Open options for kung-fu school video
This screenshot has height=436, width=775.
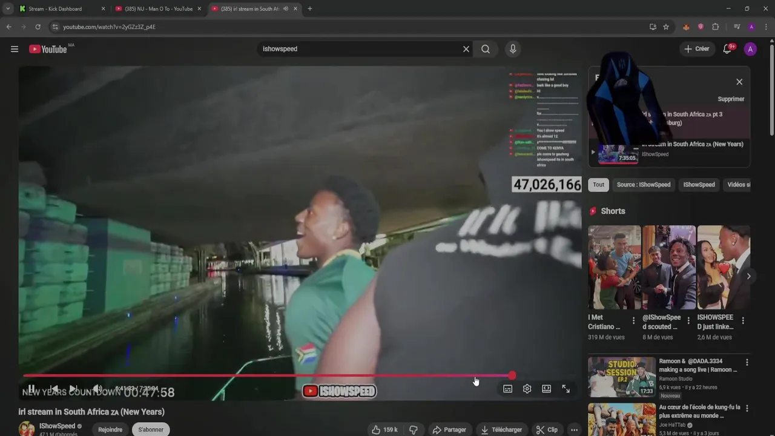[747, 408]
